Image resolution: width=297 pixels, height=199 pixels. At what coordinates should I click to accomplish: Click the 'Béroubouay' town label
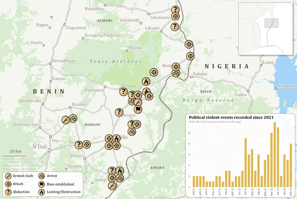(64, 61)
